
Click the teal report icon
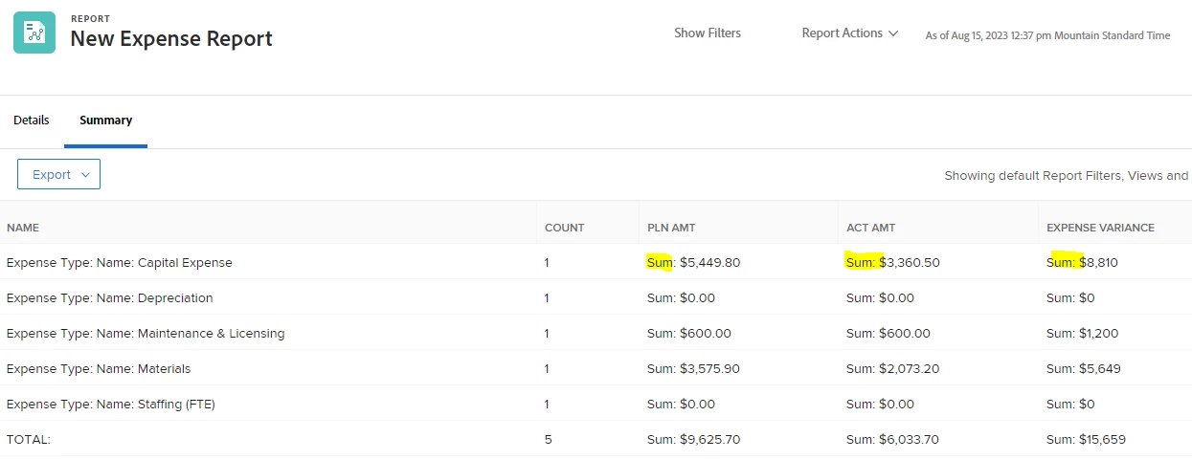point(35,33)
